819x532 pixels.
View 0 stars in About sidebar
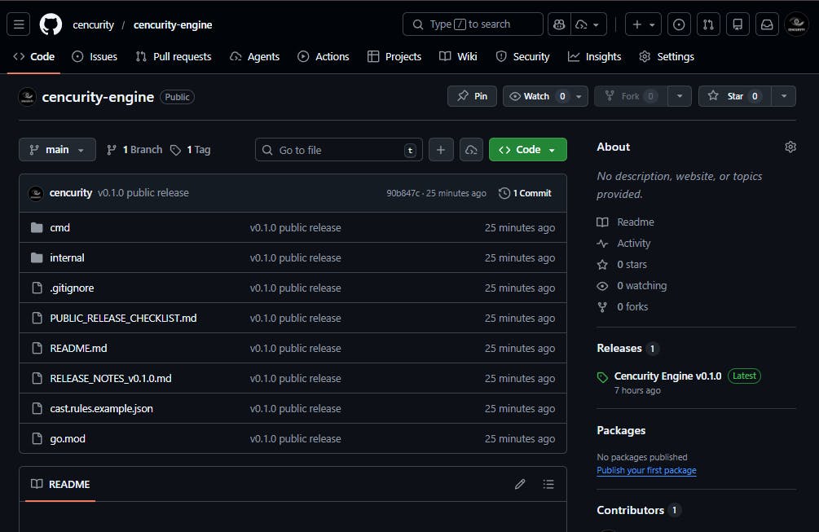(622, 265)
